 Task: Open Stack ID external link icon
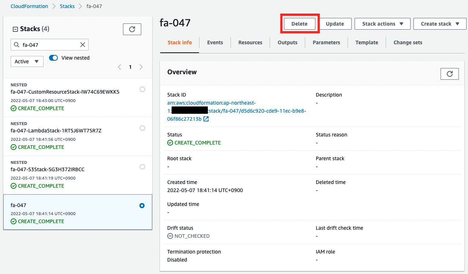point(206,119)
